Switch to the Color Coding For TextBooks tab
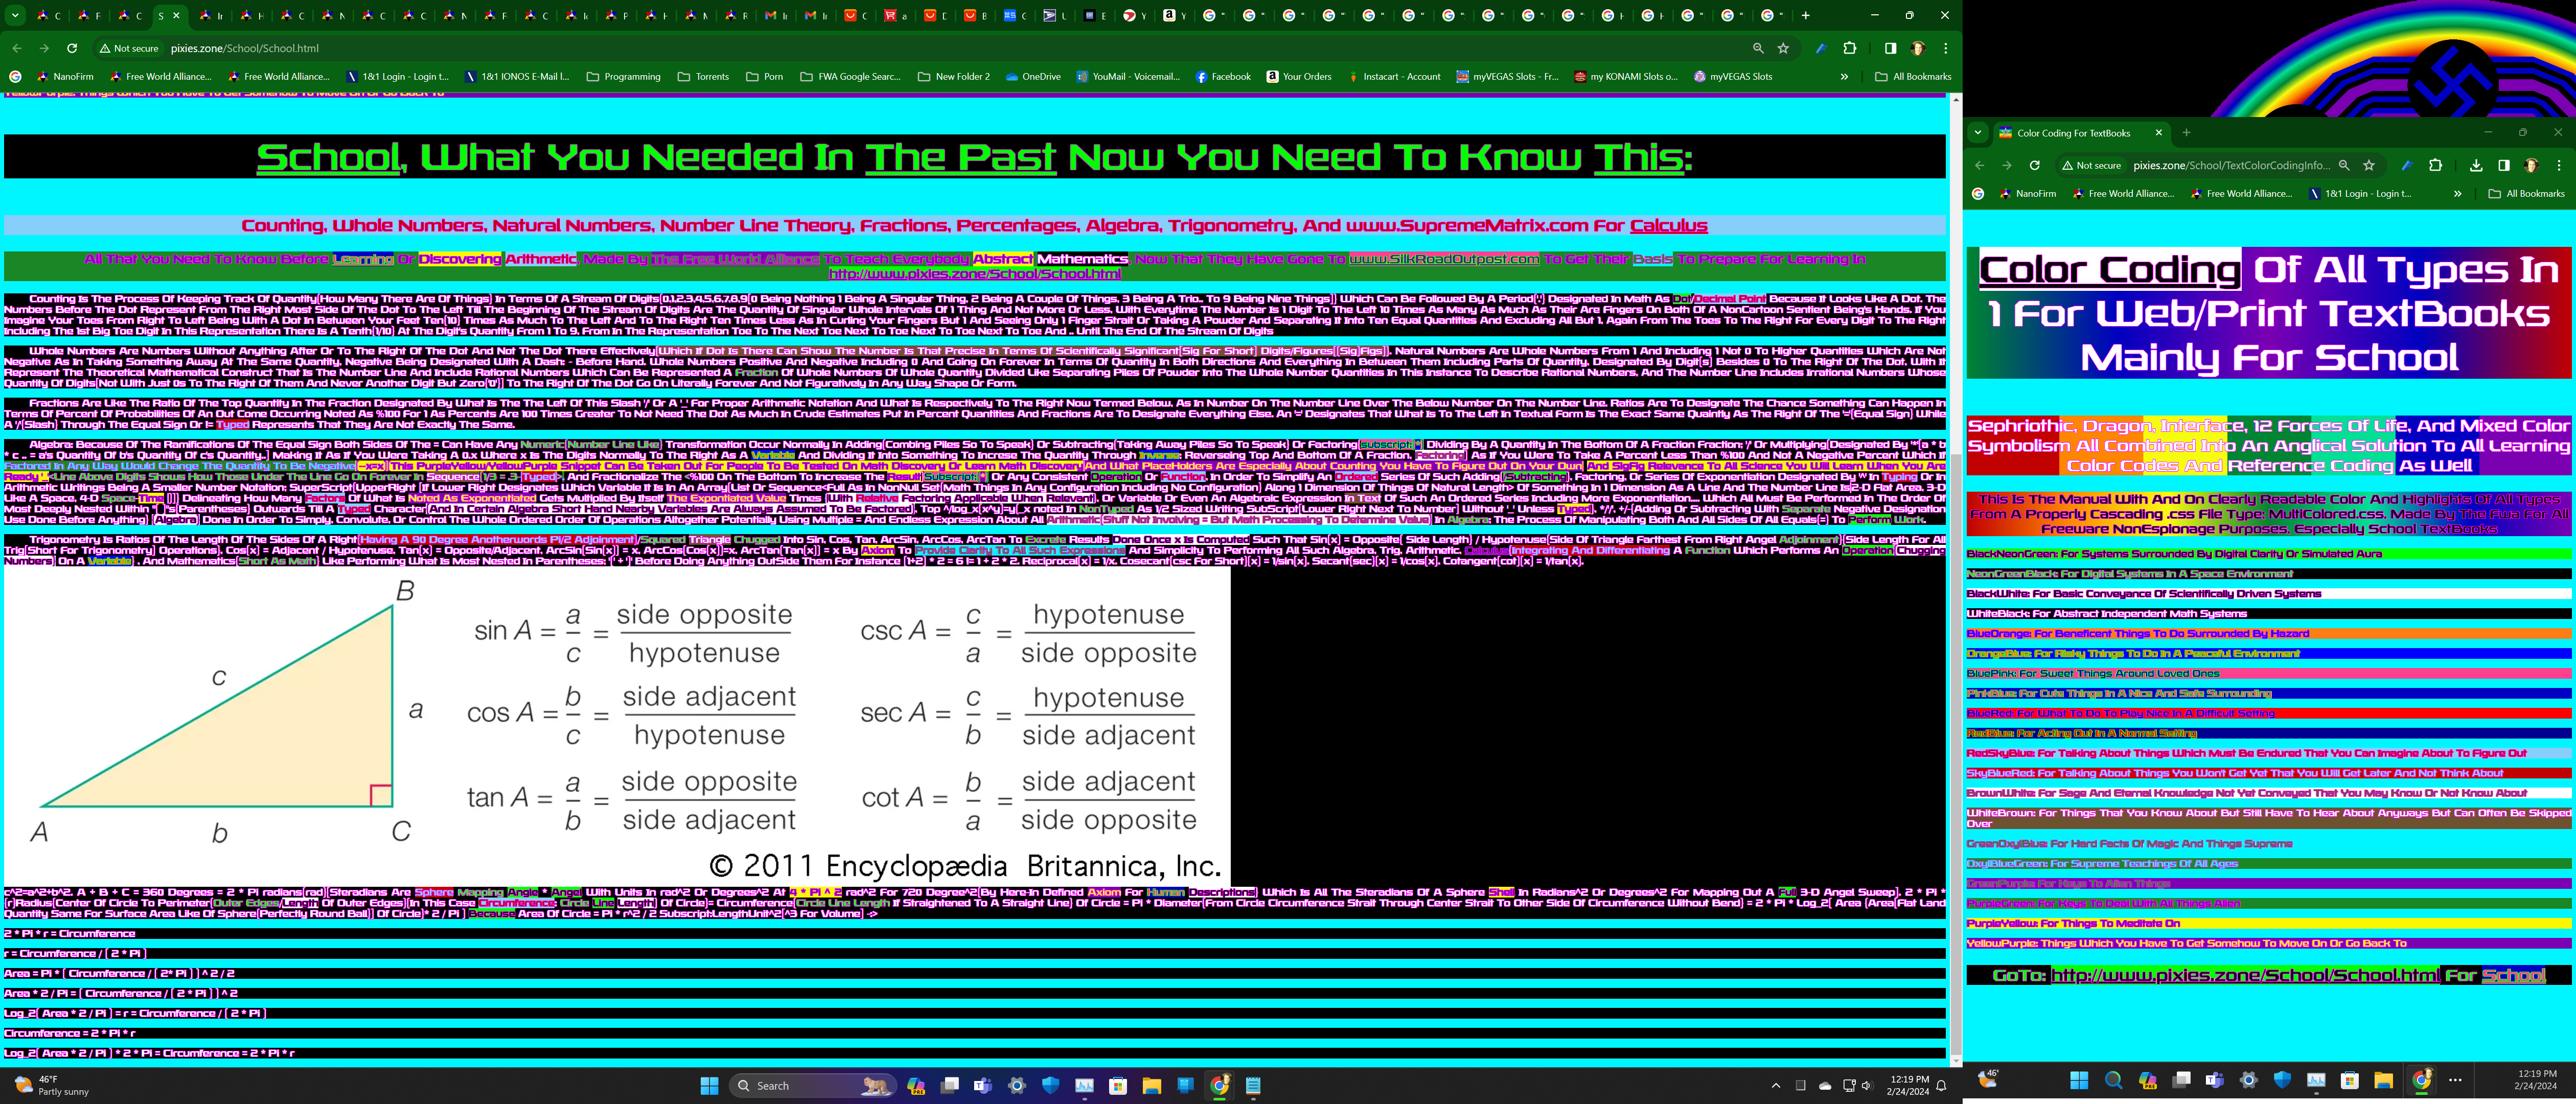This screenshot has width=2576, height=1104. point(2073,133)
